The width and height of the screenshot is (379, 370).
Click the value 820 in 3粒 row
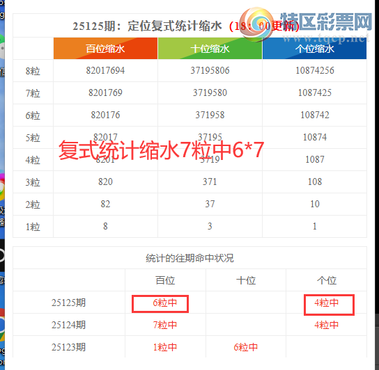point(105,182)
